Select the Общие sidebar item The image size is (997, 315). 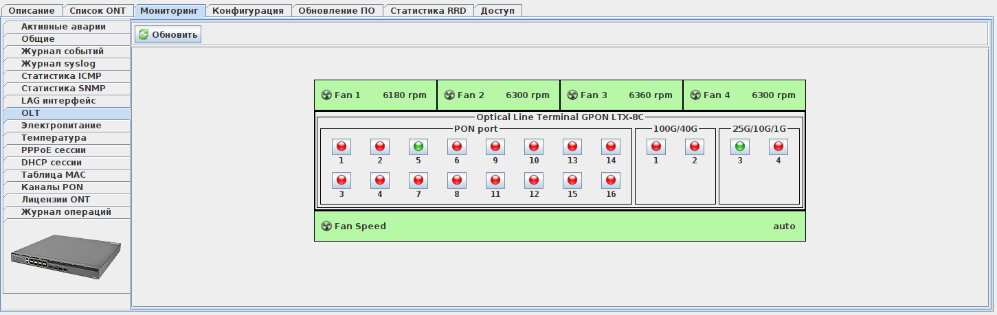(x=67, y=39)
